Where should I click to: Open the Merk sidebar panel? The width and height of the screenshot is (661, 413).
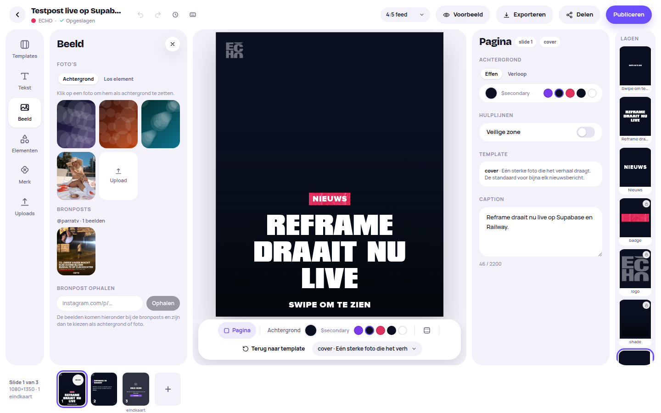(x=25, y=175)
